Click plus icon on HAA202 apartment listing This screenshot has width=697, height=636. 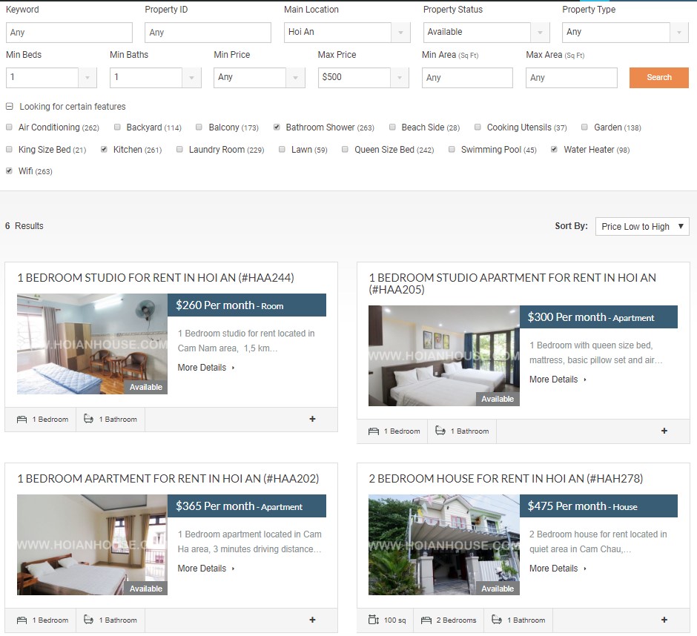(312, 620)
